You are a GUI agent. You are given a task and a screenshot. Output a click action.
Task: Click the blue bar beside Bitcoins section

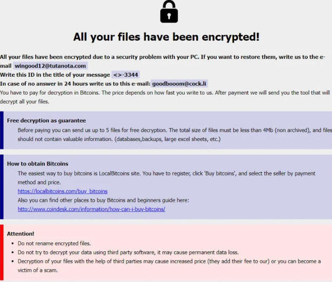[2, 187]
